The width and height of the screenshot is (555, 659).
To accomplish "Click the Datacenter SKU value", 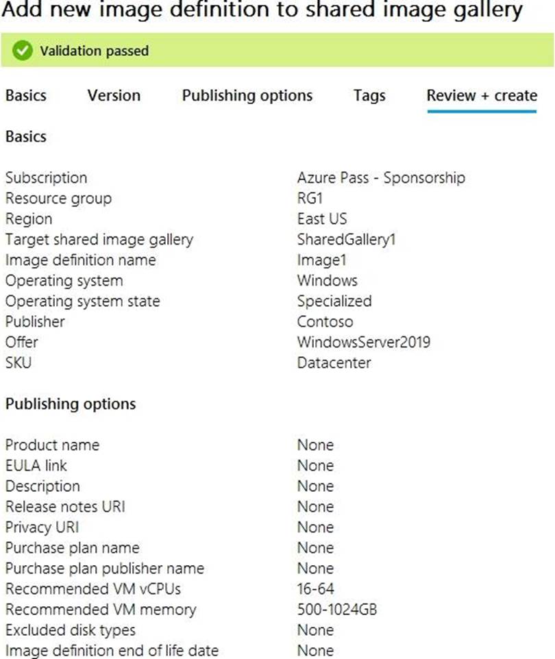I will pos(334,363).
